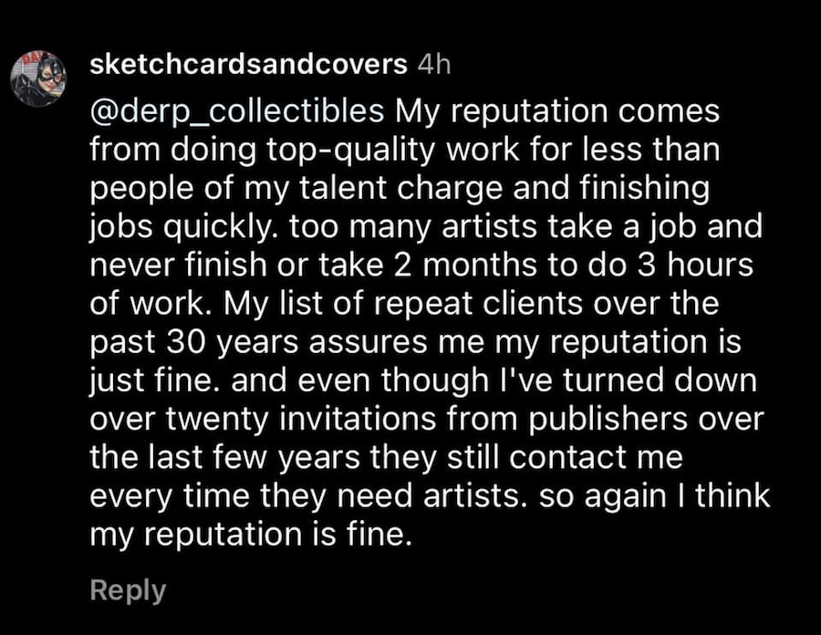Reply to this comment
821x635 pixels.
pos(128,589)
